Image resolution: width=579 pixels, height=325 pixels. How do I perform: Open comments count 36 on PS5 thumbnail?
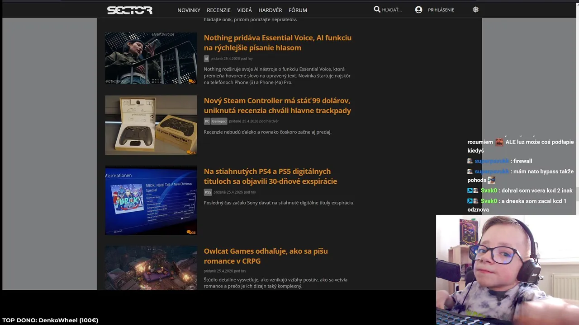191,232
